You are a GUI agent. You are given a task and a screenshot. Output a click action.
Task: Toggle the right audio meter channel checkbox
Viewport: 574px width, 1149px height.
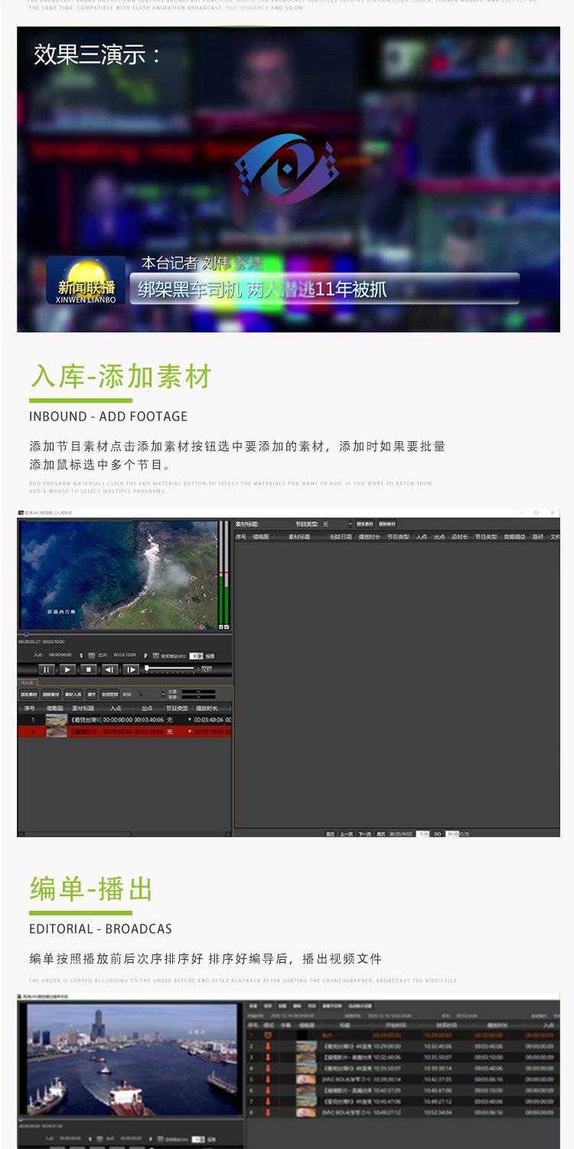tap(227, 627)
